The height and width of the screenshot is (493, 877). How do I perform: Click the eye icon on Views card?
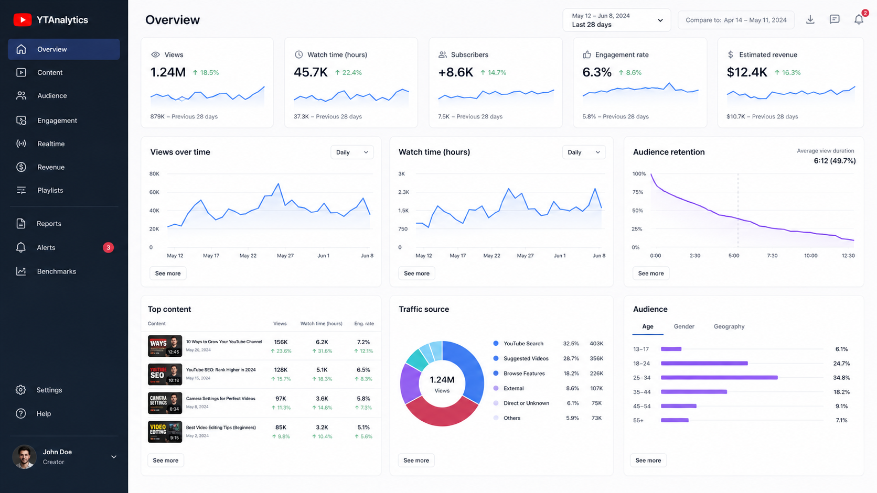(155, 54)
